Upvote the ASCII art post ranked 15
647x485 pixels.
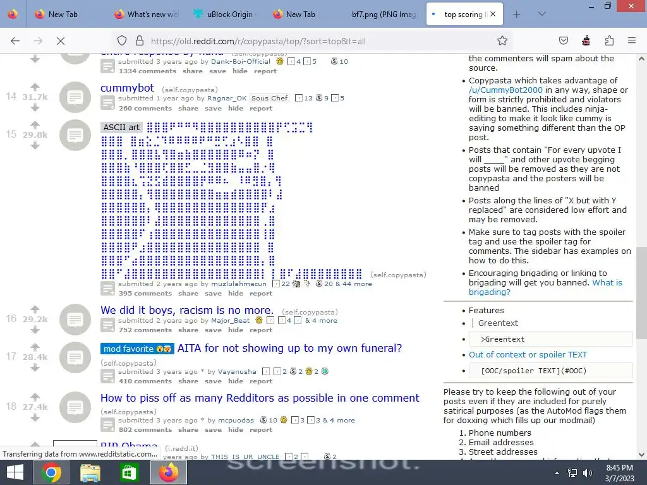click(x=35, y=124)
